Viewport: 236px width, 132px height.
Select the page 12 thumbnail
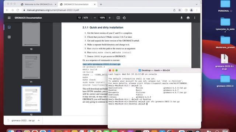31,99
